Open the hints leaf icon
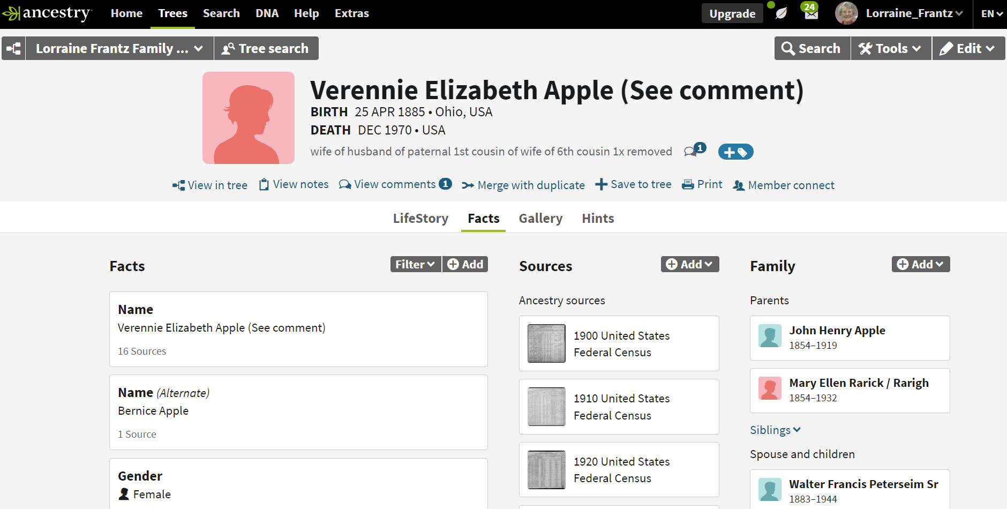The image size is (1007, 509). [x=781, y=13]
